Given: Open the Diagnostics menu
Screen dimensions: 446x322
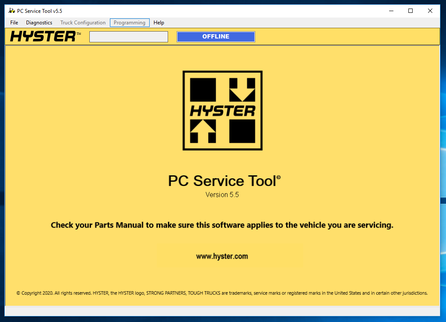Looking at the screenshot, I should [39, 23].
